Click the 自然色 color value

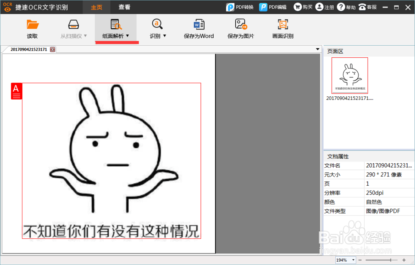click(x=374, y=202)
